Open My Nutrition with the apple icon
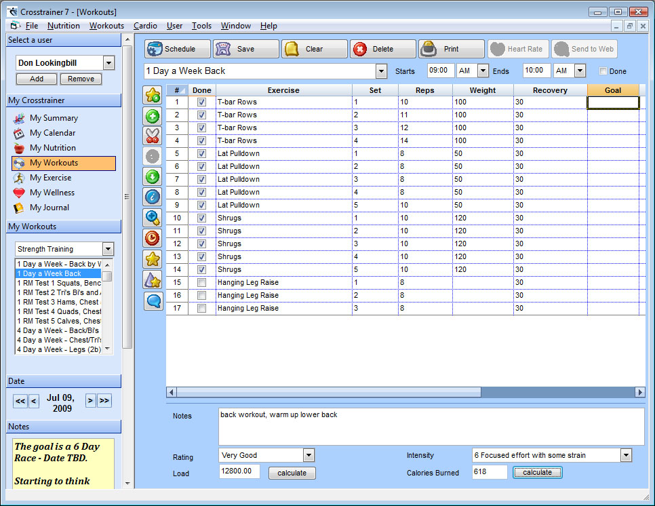Image resolution: width=655 pixels, height=506 pixels. click(x=52, y=148)
